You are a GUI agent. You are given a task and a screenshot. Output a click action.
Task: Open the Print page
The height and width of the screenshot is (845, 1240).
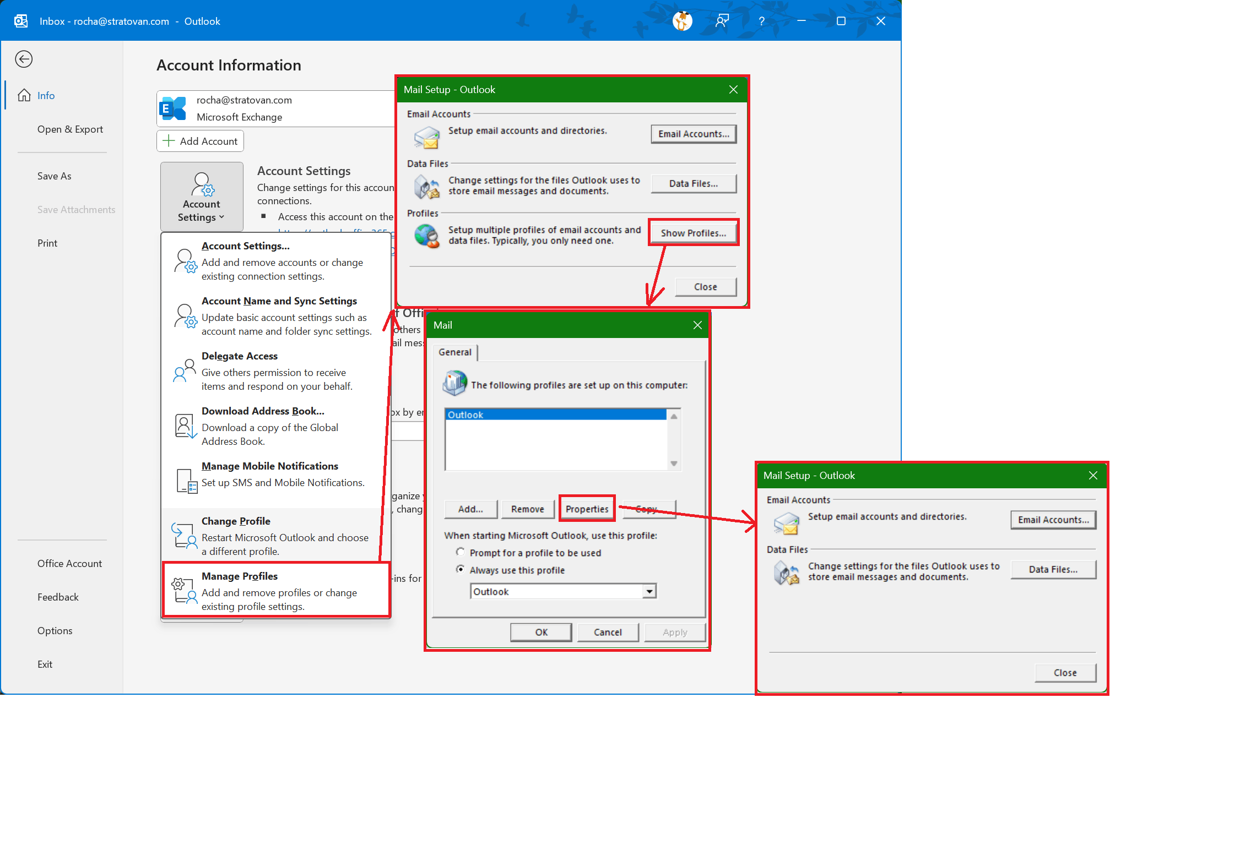point(47,243)
